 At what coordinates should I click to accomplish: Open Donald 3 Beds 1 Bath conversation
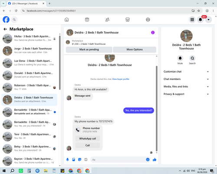click(29, 75)
